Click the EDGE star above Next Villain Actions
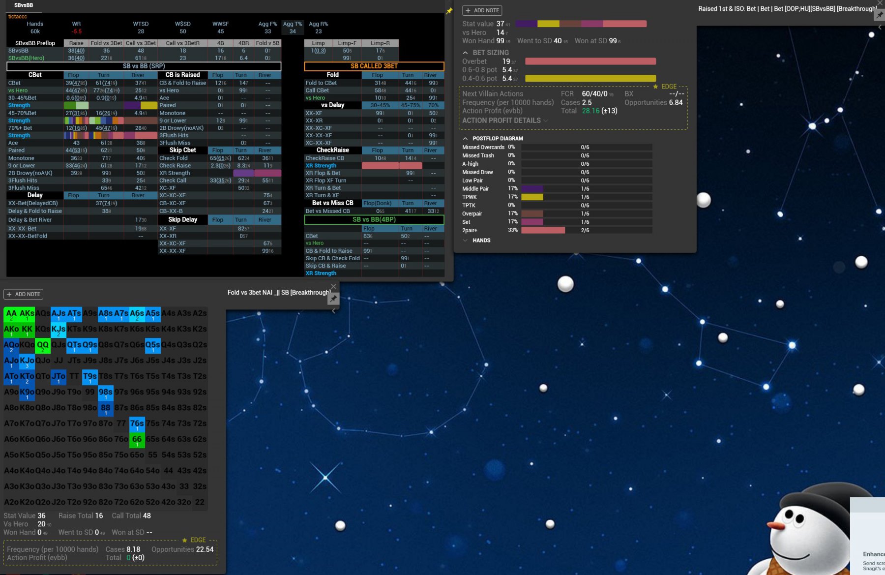This screenshot has height=575, width=885. coord(655,87)
